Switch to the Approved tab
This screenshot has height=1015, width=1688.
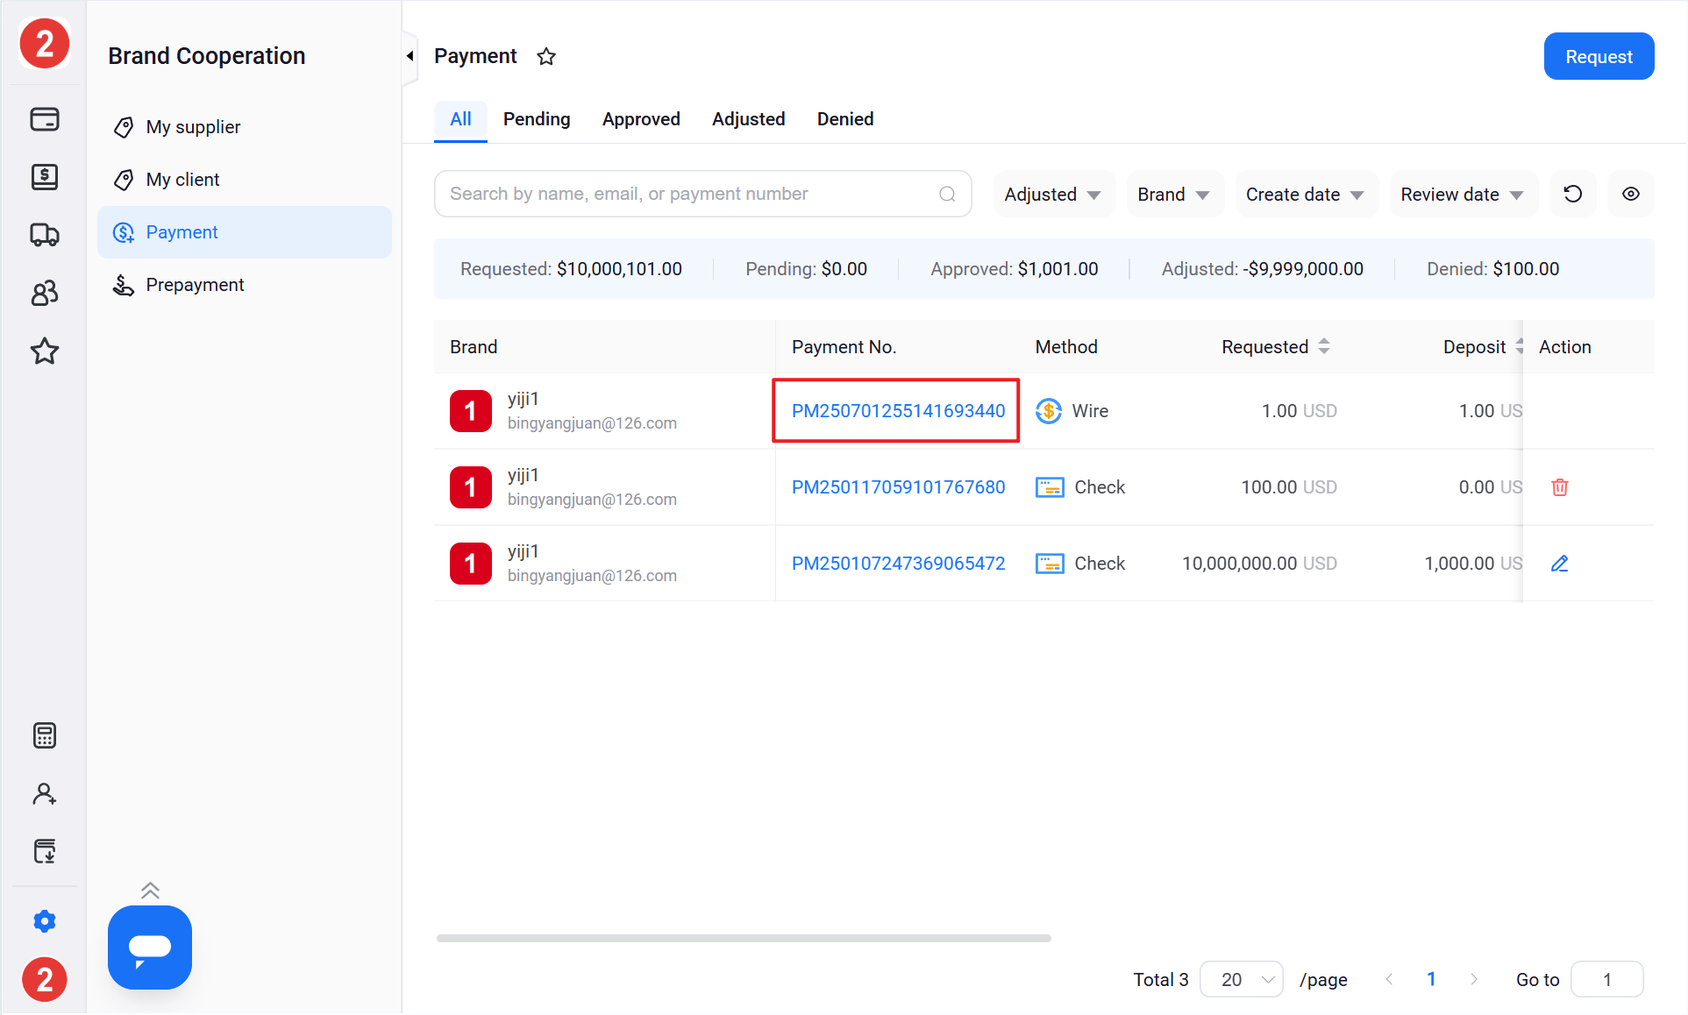pos(641,119)
